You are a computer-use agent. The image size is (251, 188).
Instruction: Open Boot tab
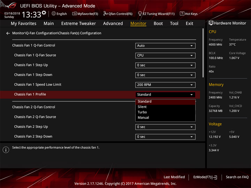click(158, 24)
